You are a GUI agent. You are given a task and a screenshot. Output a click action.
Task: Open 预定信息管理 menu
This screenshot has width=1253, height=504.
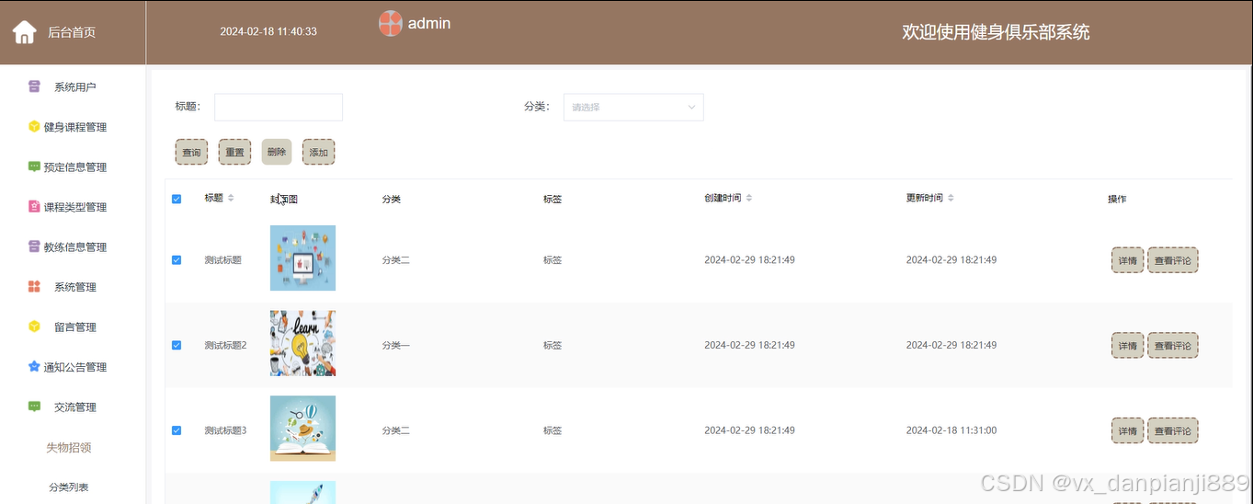pos(74,167)
